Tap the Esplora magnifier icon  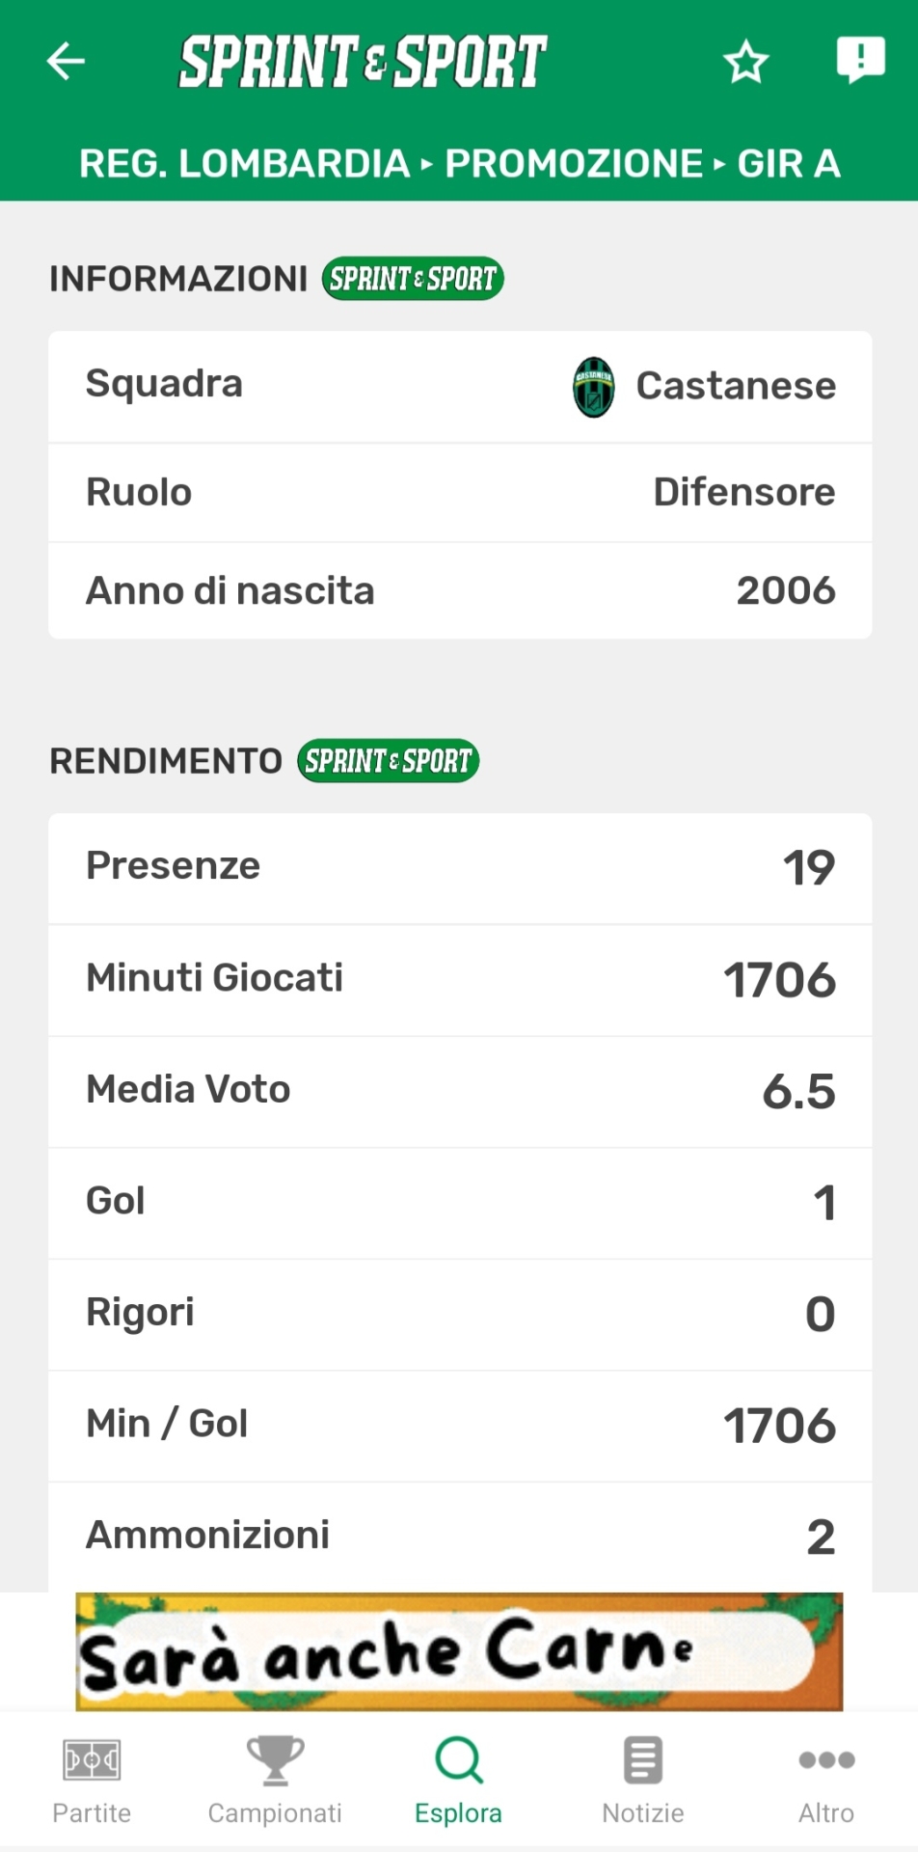point(458,1760)
